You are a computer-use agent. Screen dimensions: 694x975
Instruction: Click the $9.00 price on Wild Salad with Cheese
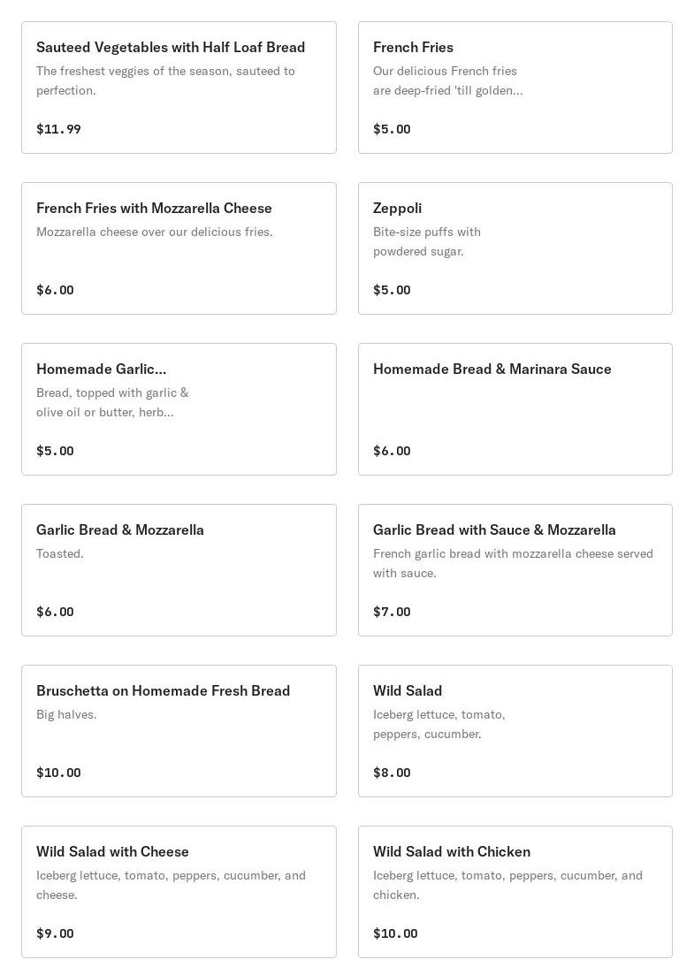point(55,933)
